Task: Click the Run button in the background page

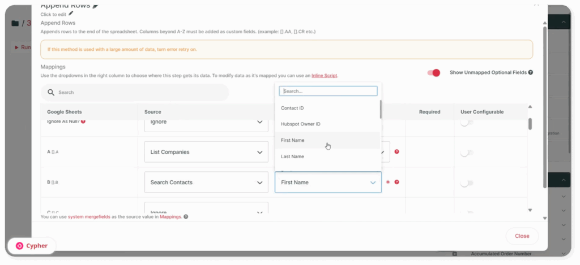Action: pyautogui.click(x=23, y=47)
